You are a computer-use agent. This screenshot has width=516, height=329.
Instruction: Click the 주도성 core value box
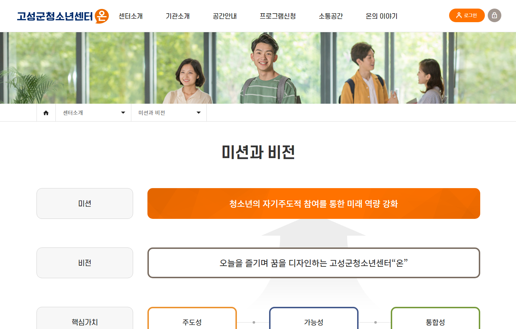pos(192,318)
